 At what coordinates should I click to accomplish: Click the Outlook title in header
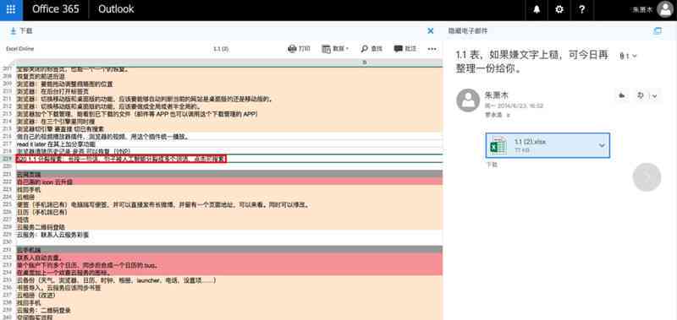(116, 9)
